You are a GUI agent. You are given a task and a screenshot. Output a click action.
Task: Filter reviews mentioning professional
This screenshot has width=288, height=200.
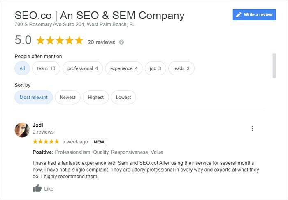(x=83, y=68)
